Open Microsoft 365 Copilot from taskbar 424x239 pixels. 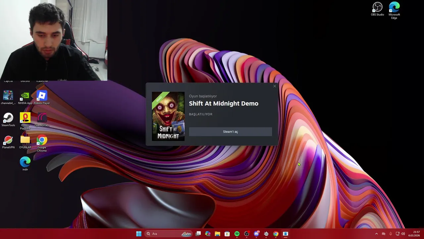click(x=208, y=234)
